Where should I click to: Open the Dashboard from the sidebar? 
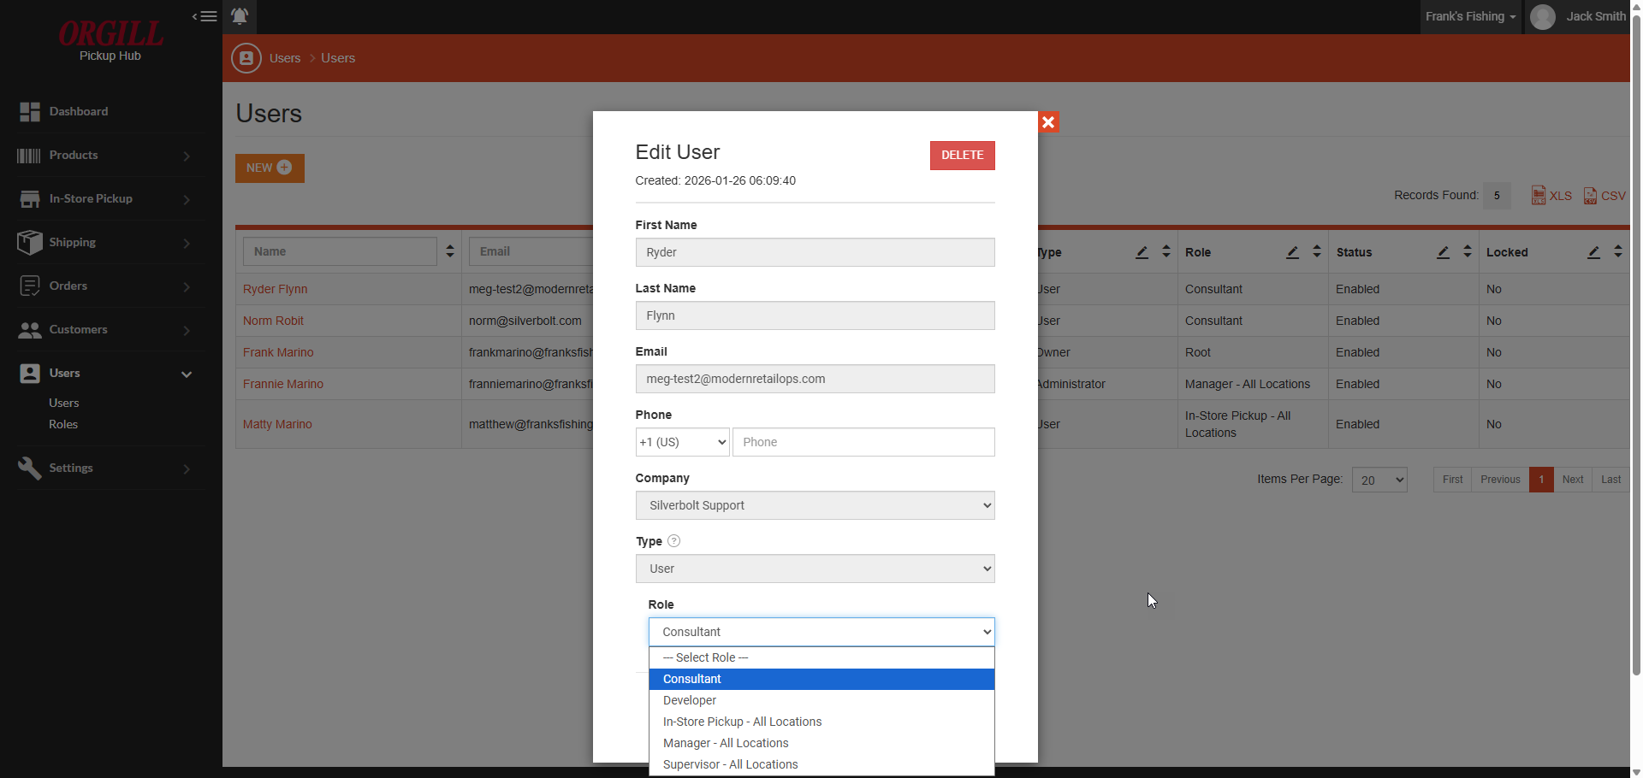point(79,111)
